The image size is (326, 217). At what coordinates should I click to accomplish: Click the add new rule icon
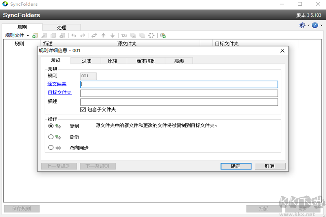(x=35, y=35)
